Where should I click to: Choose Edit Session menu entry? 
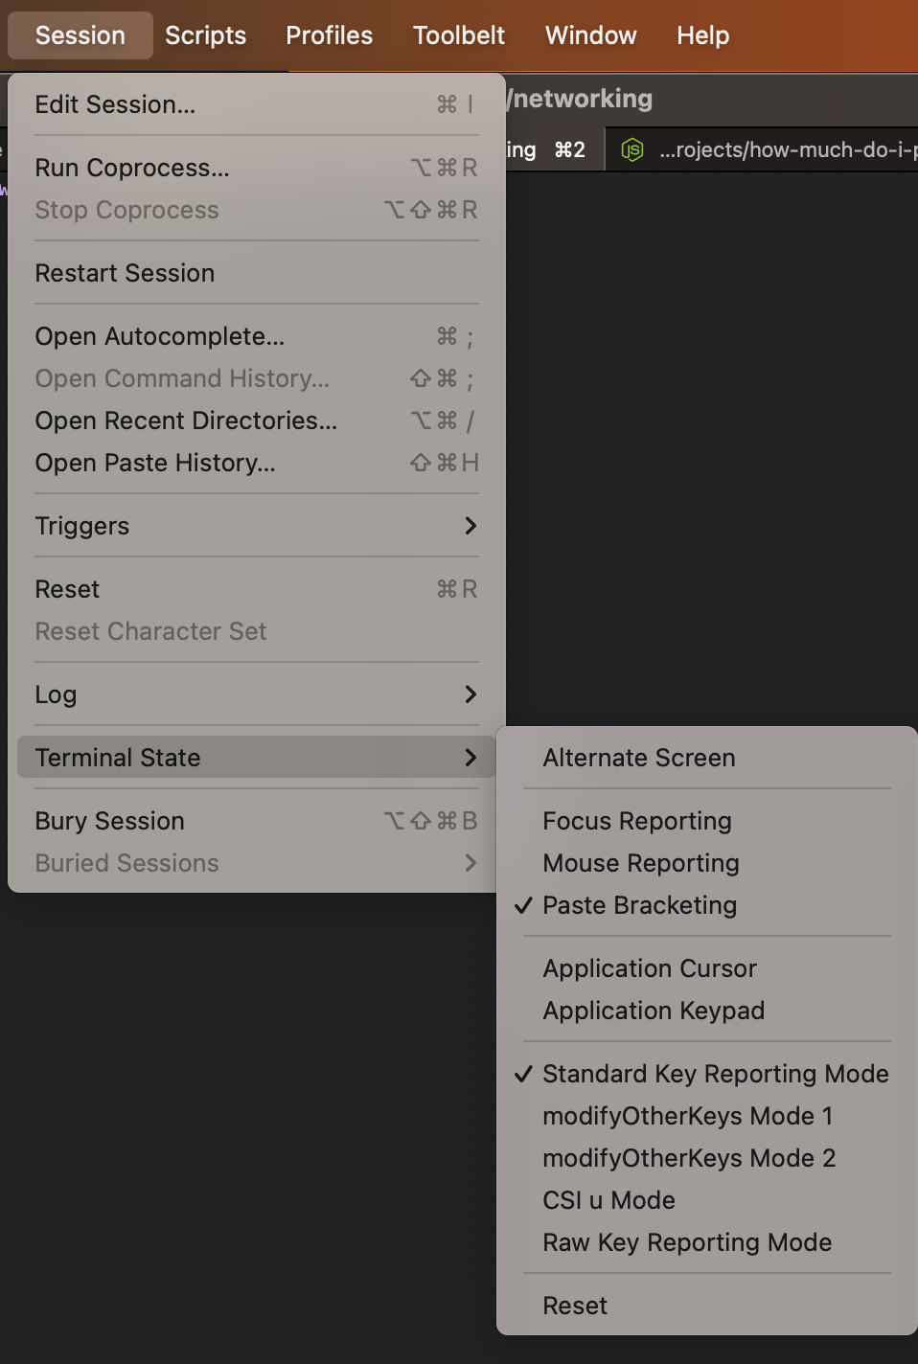coord(257,104)
